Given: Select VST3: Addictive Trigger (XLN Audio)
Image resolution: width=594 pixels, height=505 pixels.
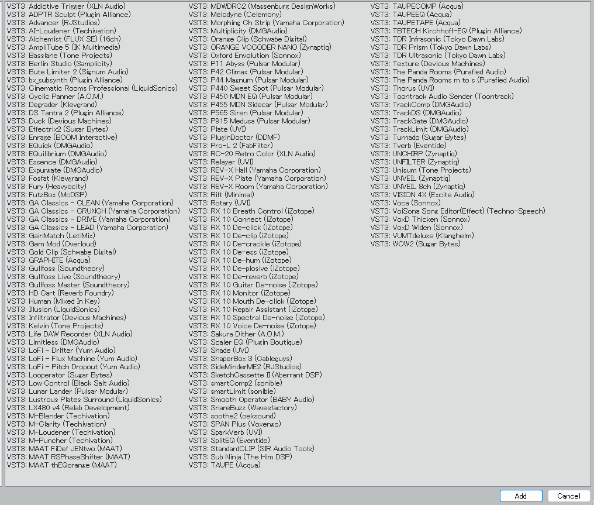Looking at the screenshot, I should pyautogui.click(x=66, y=6).
